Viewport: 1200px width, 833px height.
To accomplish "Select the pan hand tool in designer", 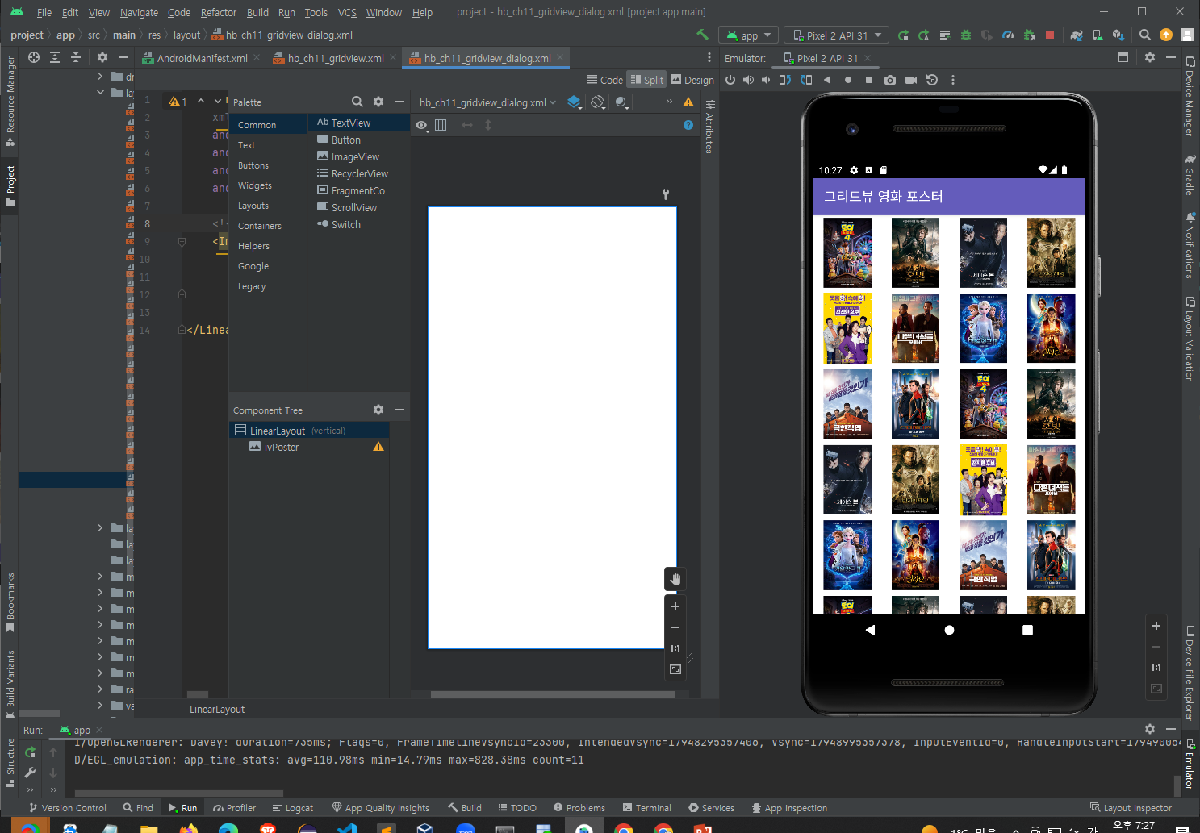I will 675,579.
